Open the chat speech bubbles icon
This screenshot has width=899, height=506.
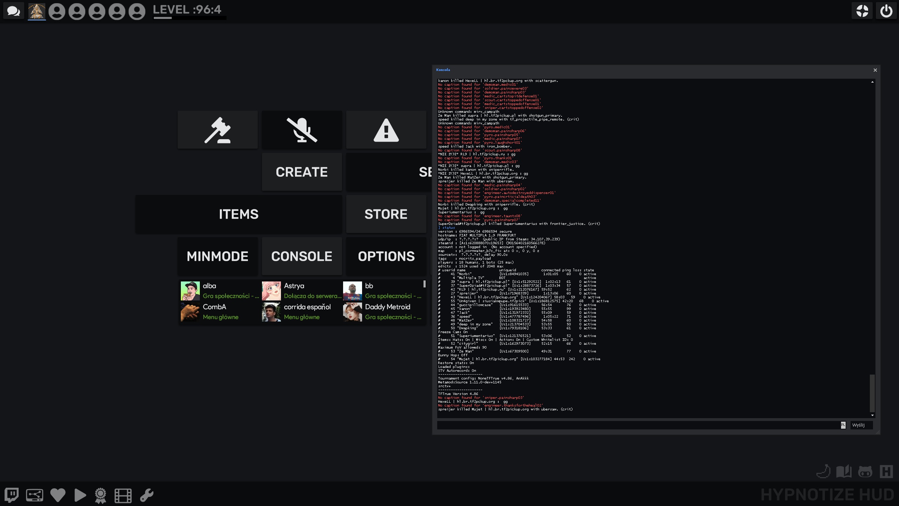[x=14, y=11]
